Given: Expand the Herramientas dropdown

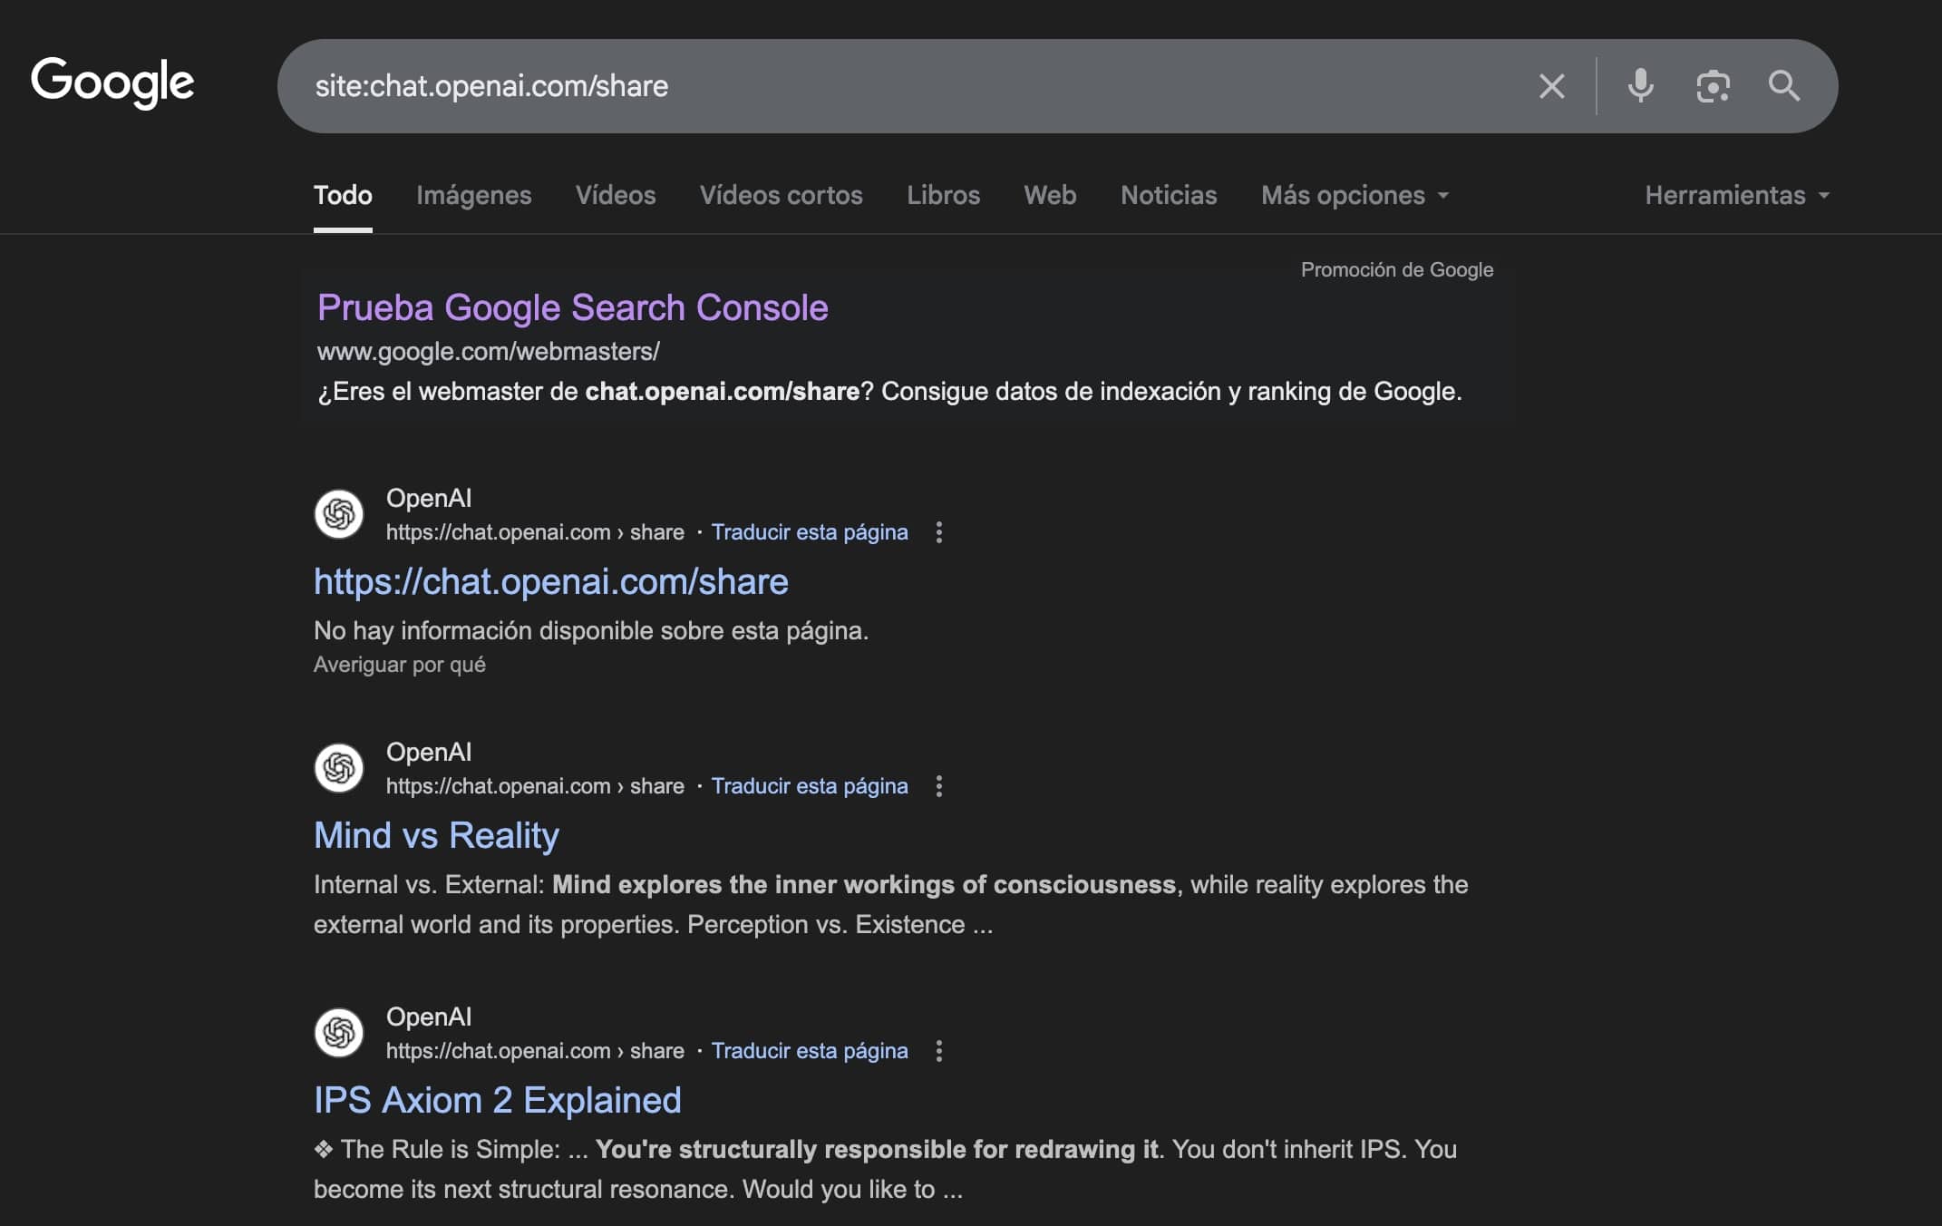Looking at the screenshot, I should coord(1736,195).
